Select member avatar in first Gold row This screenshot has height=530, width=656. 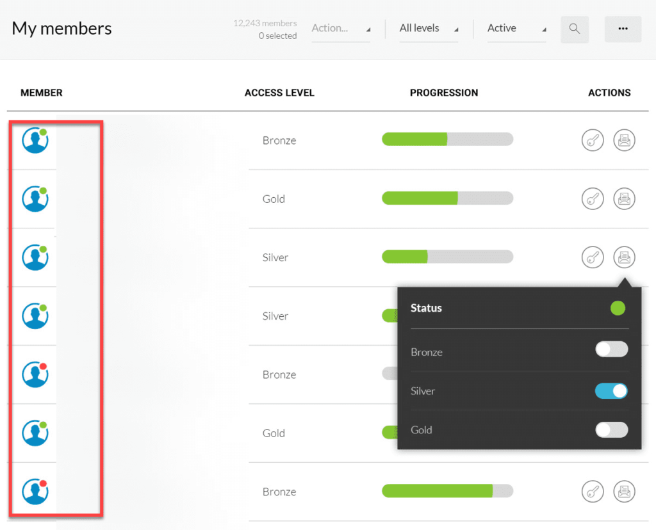pos(35,199)
